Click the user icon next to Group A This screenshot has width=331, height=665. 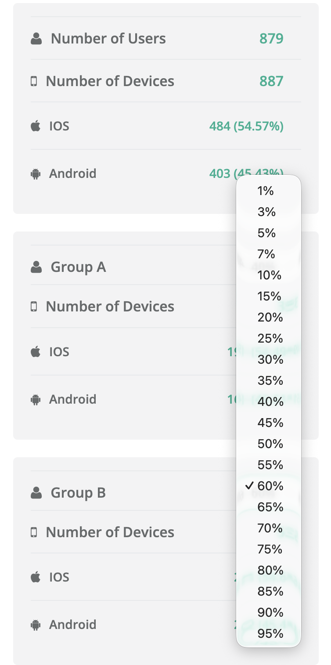click(36, 267)
